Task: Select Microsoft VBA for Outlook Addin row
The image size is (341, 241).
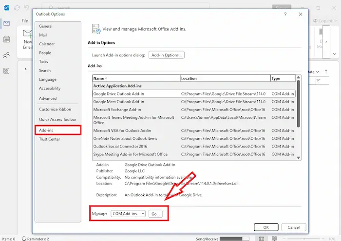Action: [x=194, y=130]
